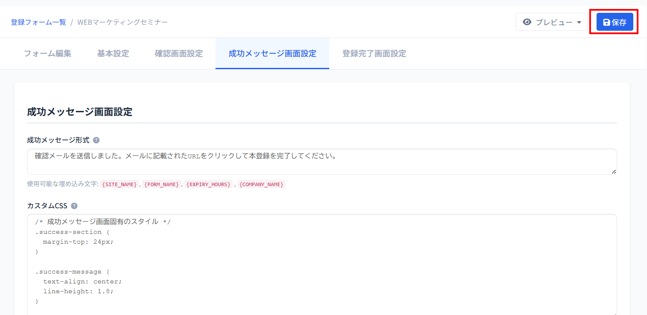Expand the プレビュー dropdown caret
This screenshot has width=647, height=315.
point(579,23)
